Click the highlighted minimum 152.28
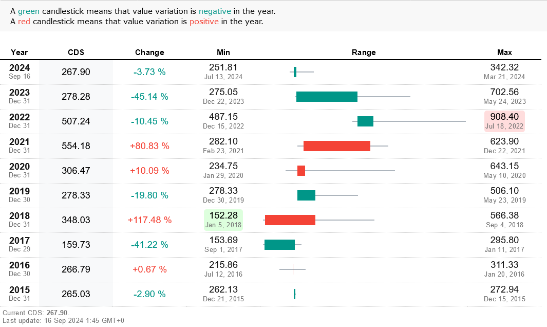547x327 pixels. coord(223,215)
